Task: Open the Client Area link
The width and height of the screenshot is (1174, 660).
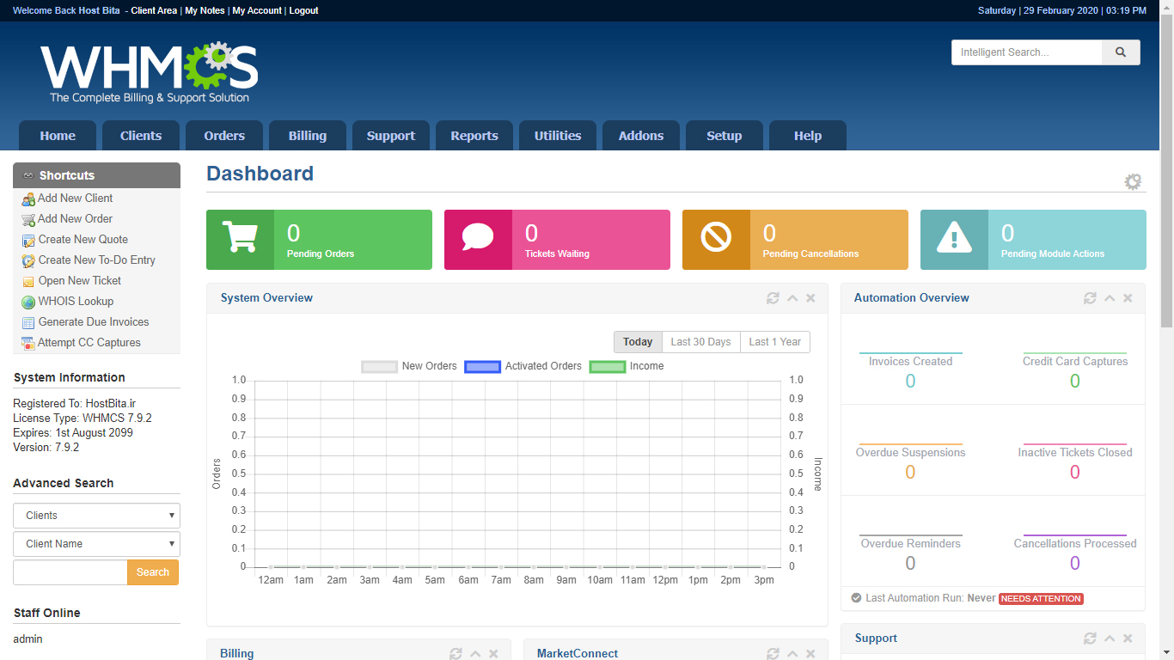Action: (x=154, y=10)
